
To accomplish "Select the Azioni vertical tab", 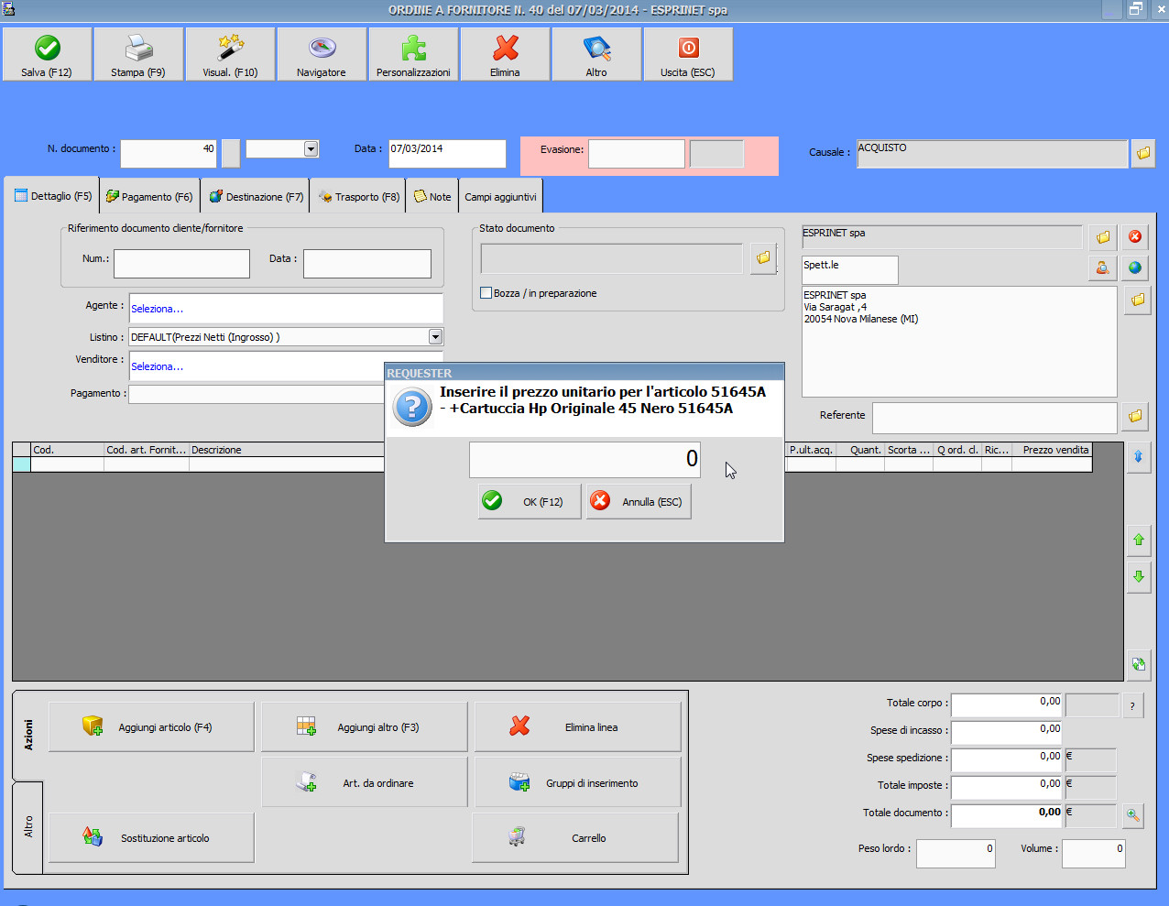I will point(28,735).
